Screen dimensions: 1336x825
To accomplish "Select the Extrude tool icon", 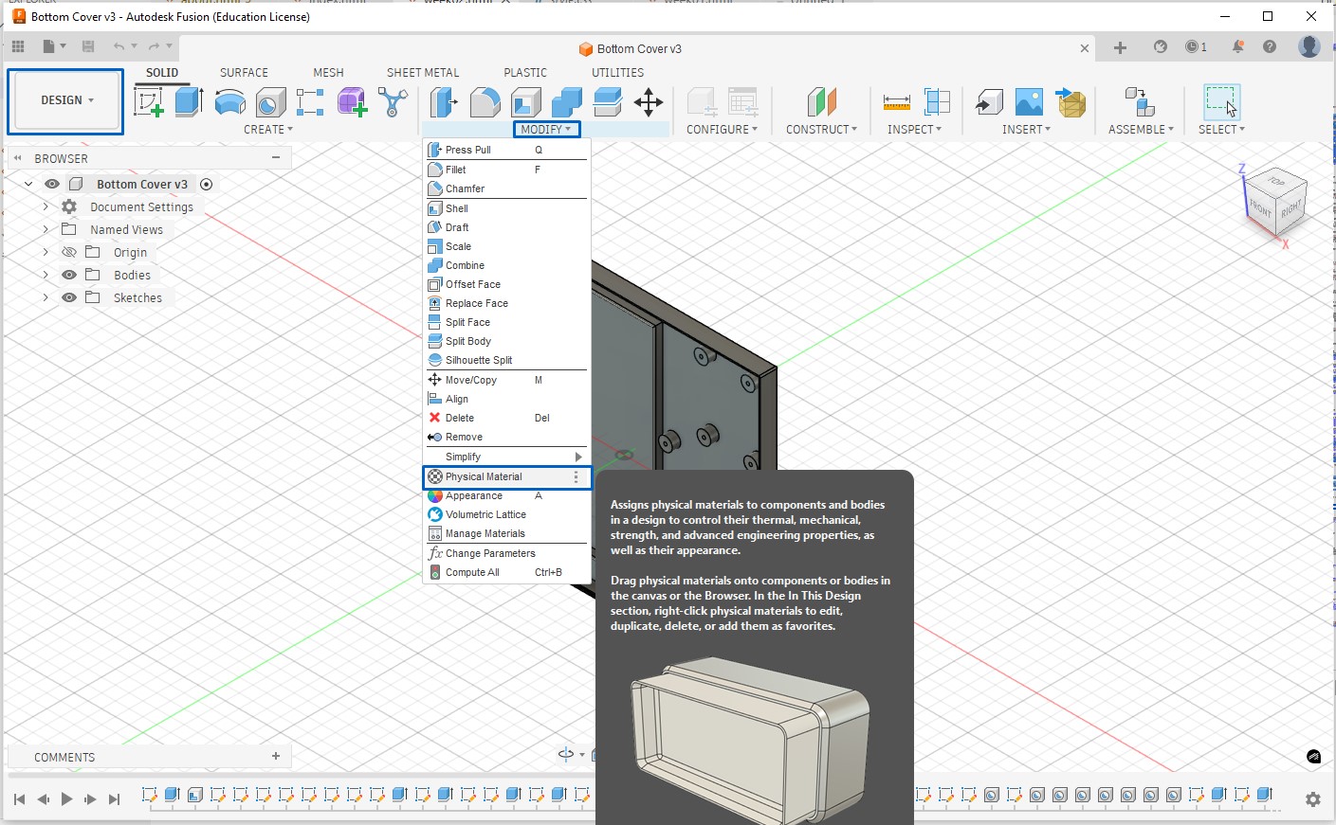I will (189, 101).
